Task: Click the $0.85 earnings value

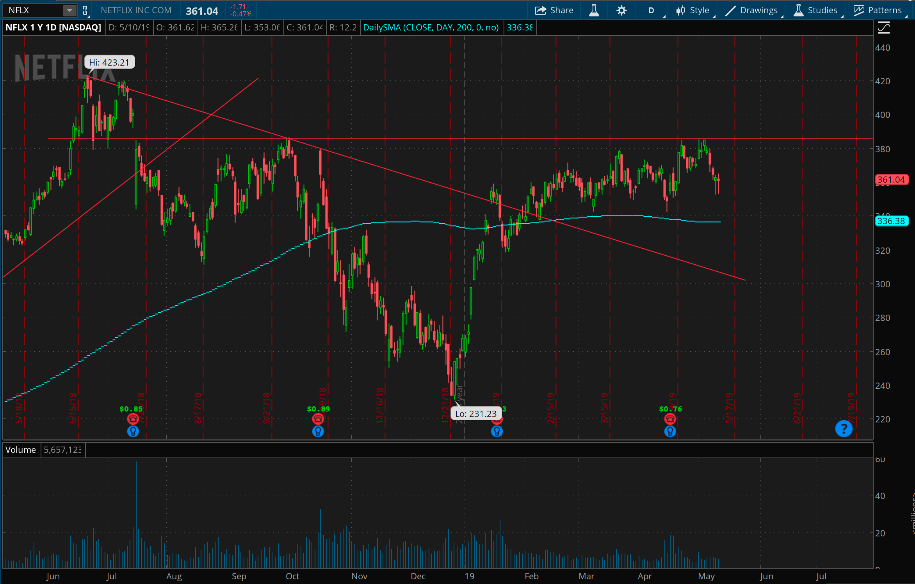Action: (x=131, y=409)
